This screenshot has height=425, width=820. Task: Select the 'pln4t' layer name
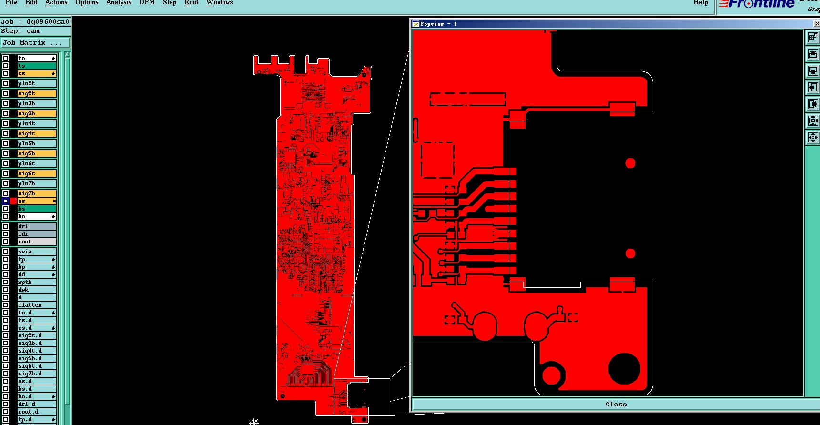[x=37, y=123]
